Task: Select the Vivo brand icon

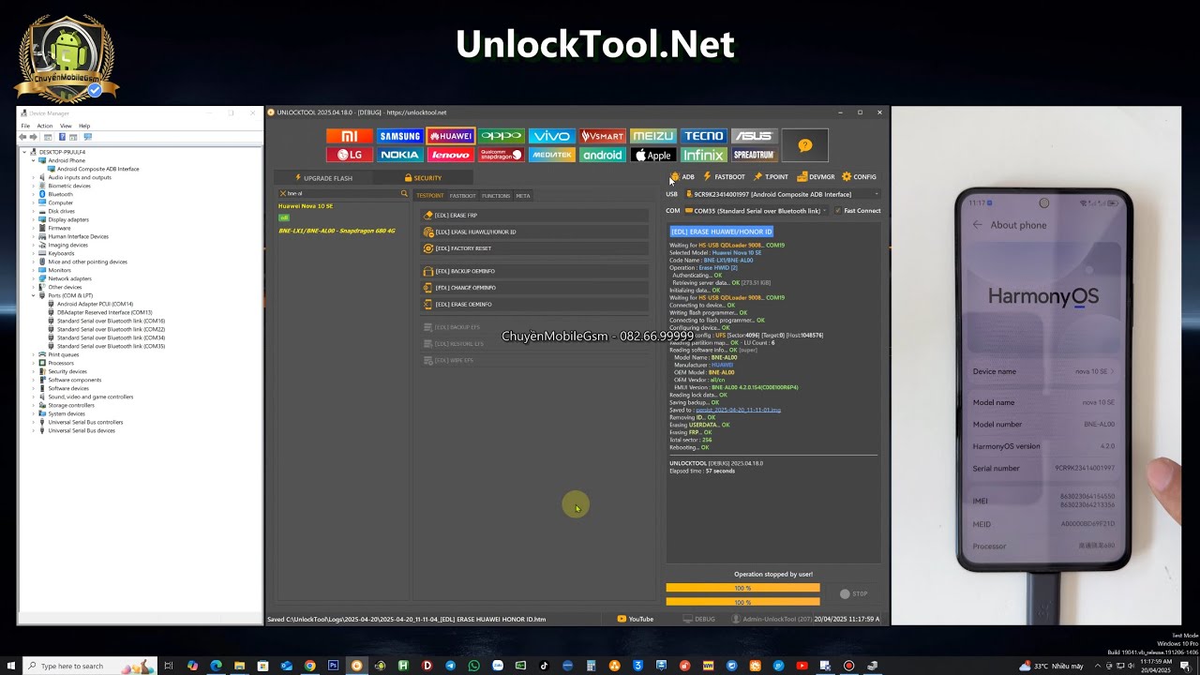Action: [552, 136]
